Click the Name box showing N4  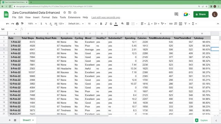[9, 29]
